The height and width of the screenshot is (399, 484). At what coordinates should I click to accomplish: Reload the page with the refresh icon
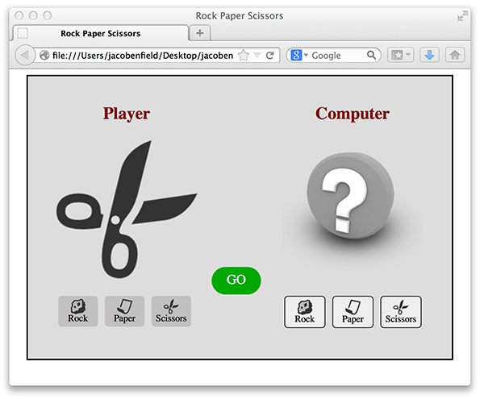[x=270, y=56]
